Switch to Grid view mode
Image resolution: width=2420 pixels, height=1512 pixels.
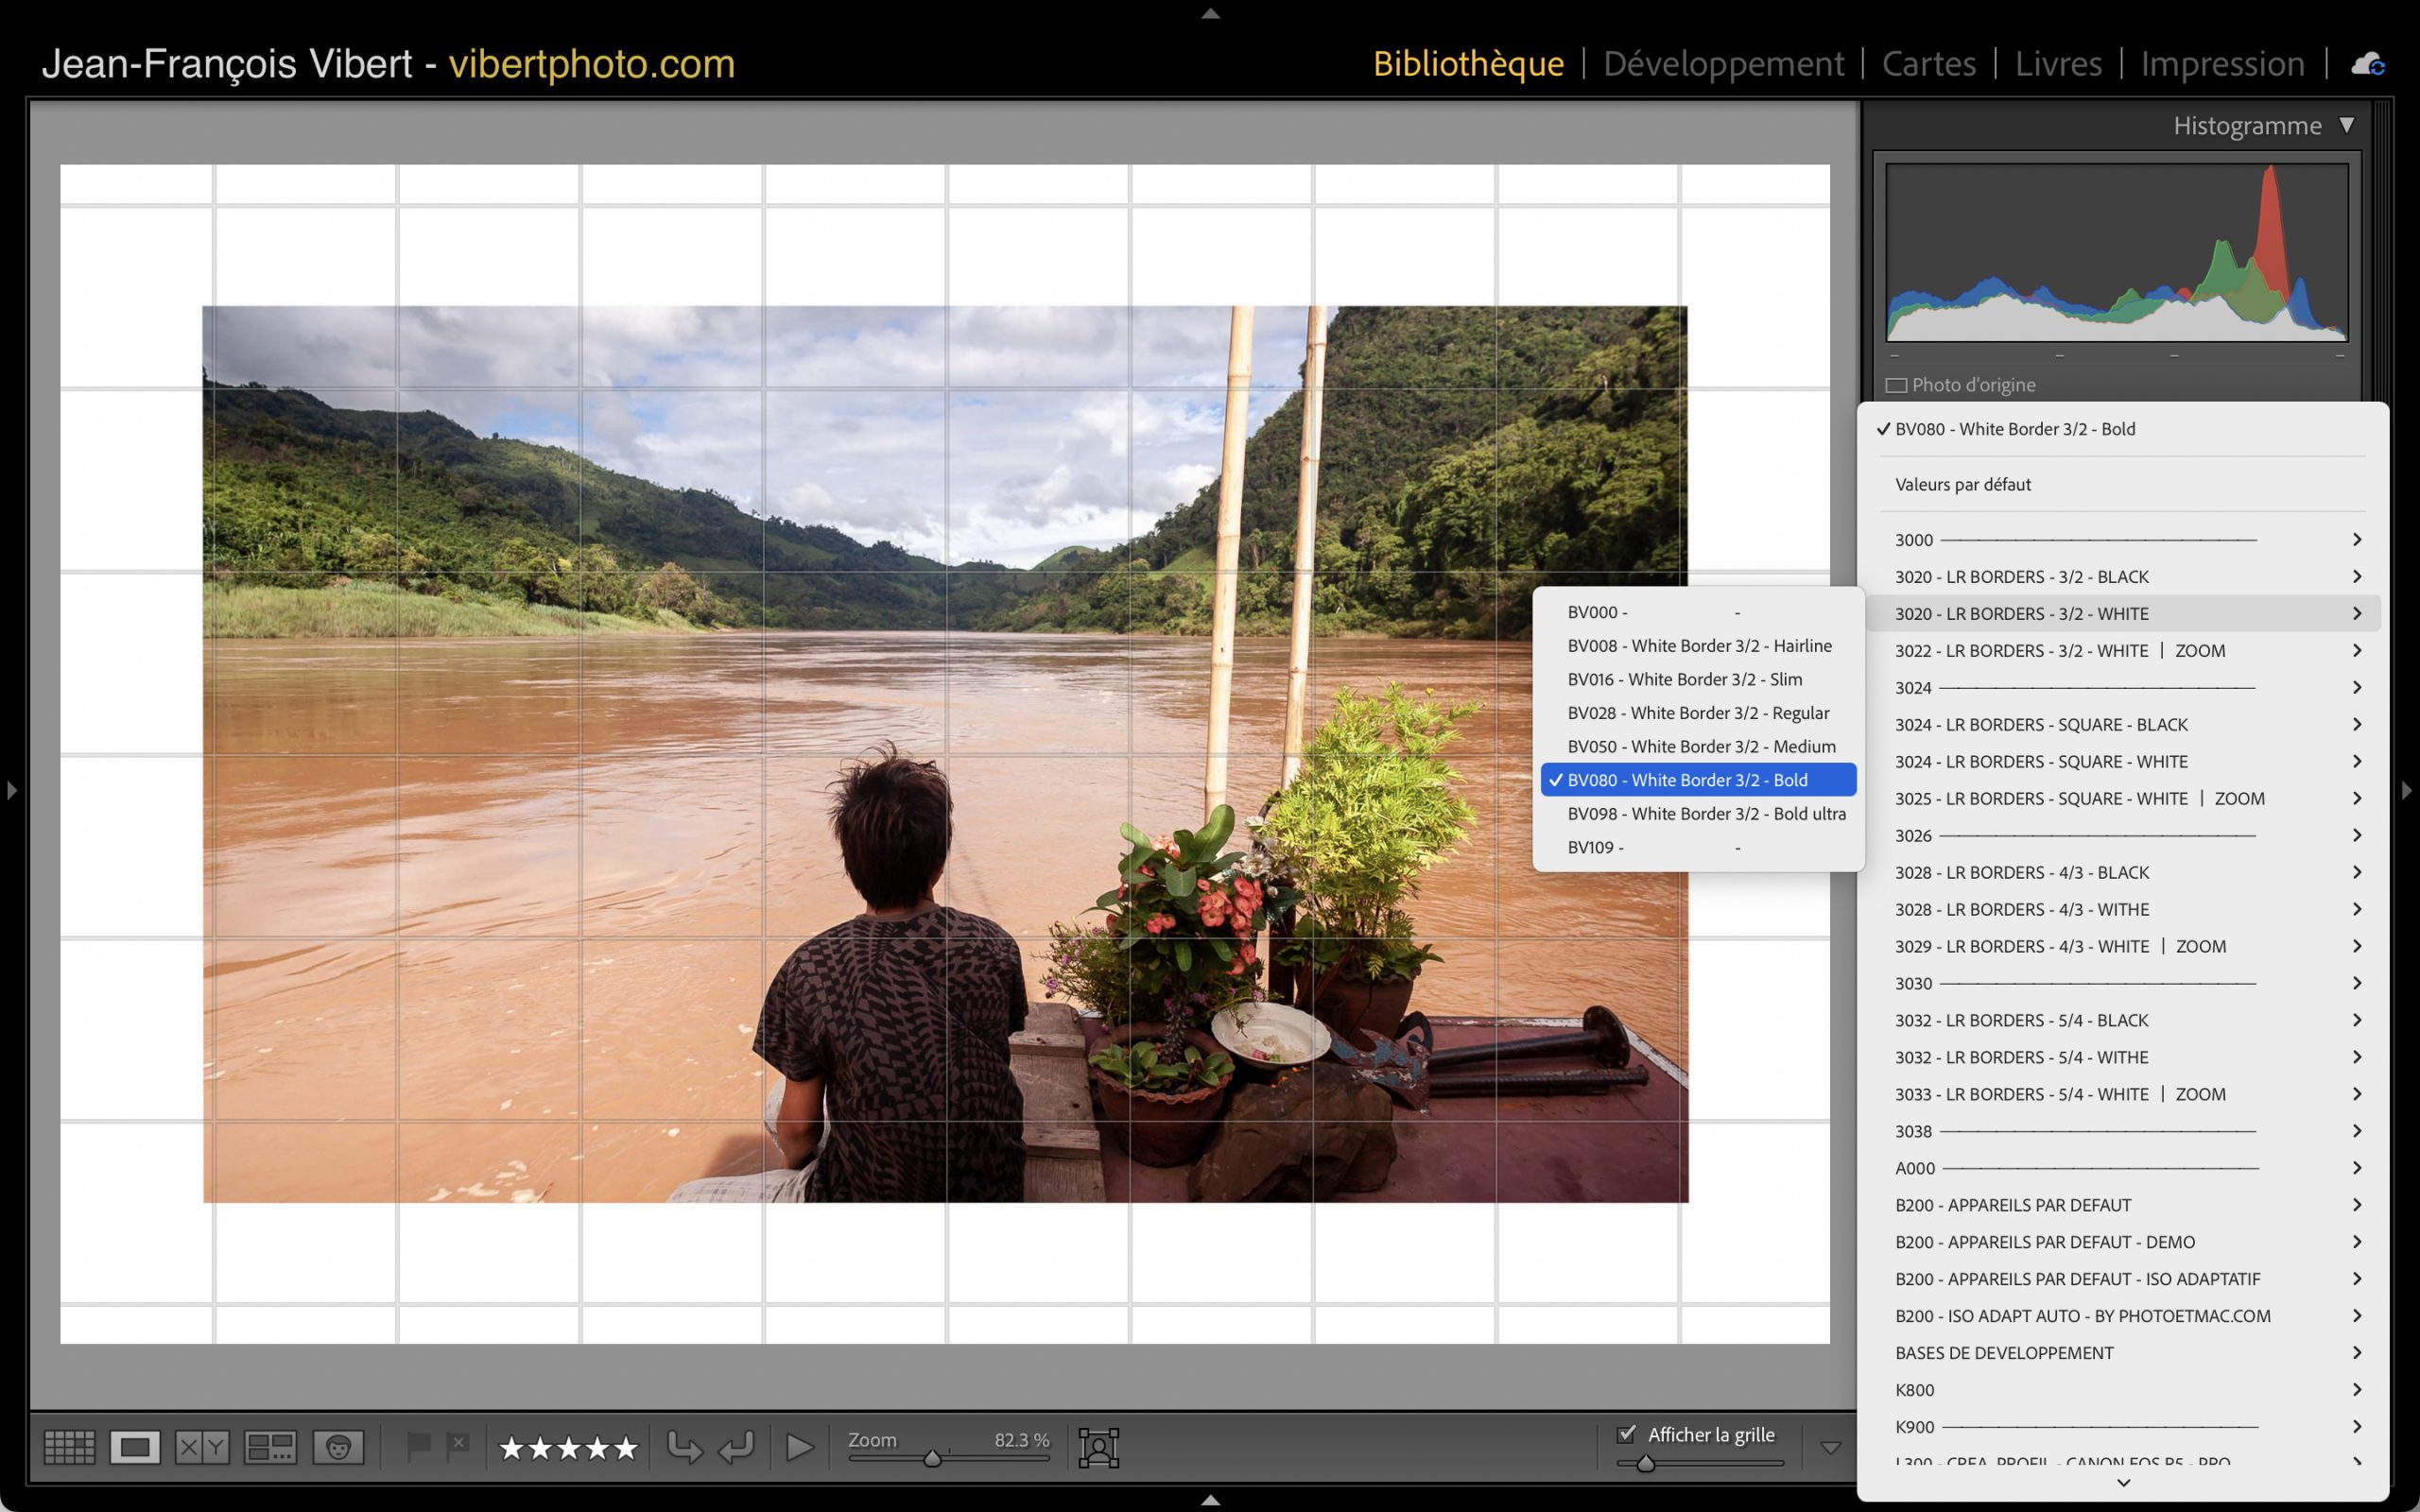(x=69, y=1446)
